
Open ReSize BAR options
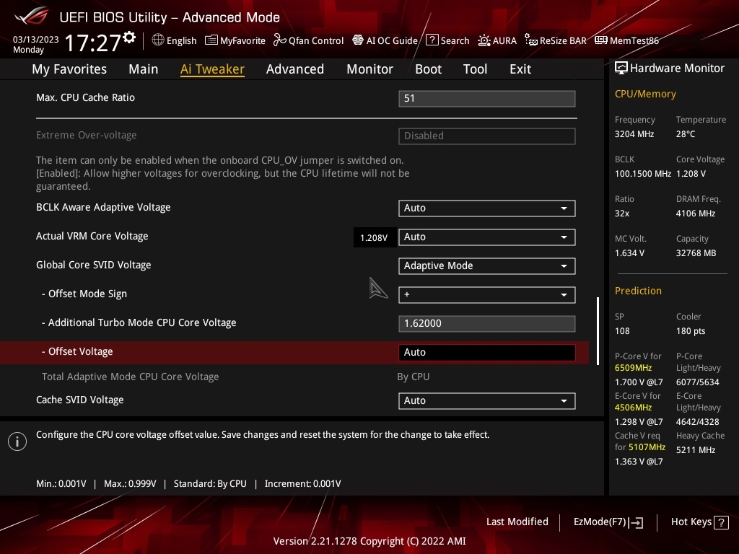[x=556, y=40]
